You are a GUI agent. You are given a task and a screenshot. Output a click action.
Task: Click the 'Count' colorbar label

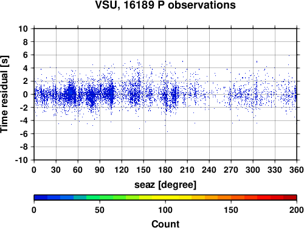(x=165, y=224)
